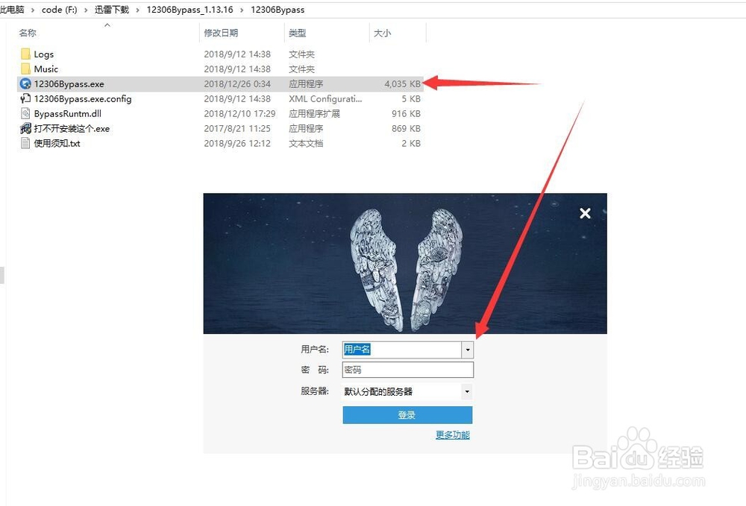Viewport: 746px width, 506px height.
Task: Click the 12306Bypass path segment
Action: 278,10
